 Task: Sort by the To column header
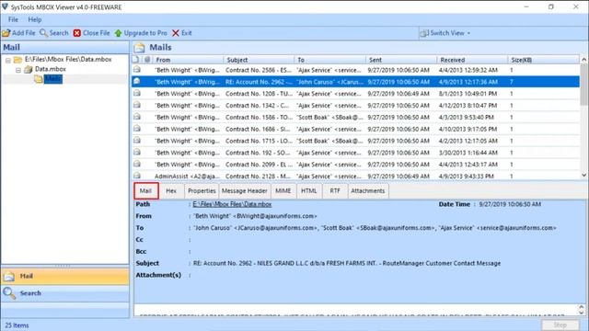[x=330, y=60]
